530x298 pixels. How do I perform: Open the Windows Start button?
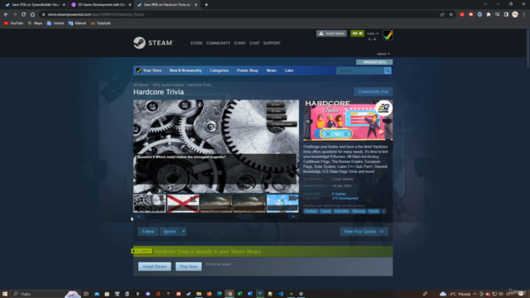click(x=5, y=294)
